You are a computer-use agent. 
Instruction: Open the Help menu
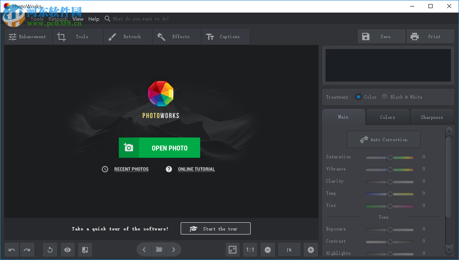94,19
